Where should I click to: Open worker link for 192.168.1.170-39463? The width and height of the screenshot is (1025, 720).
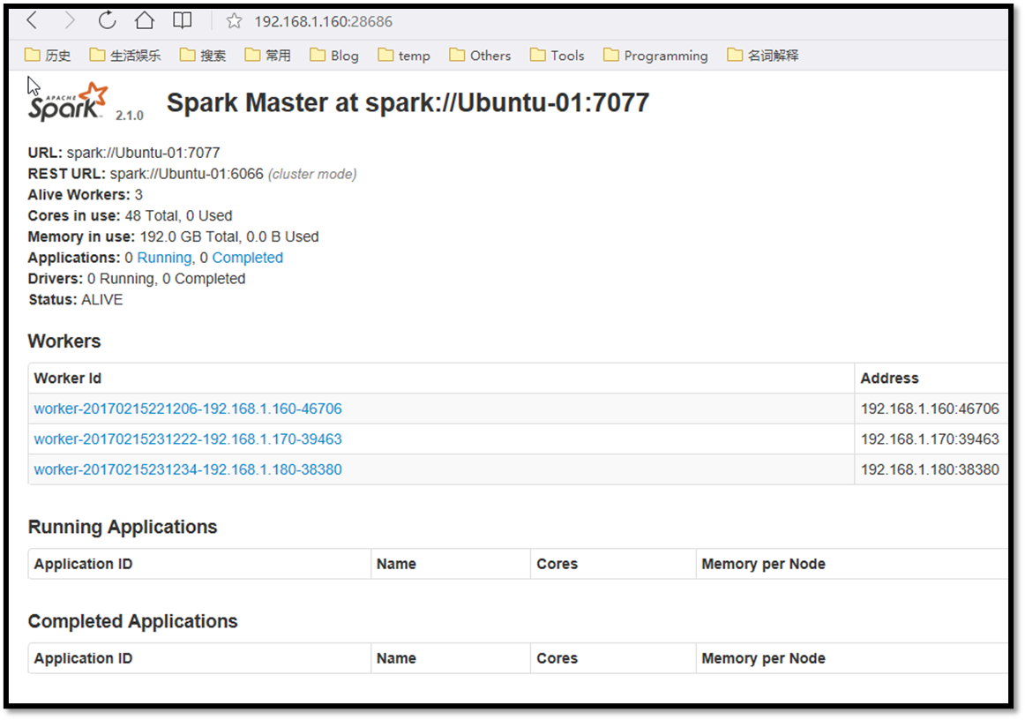coord(188,439)
